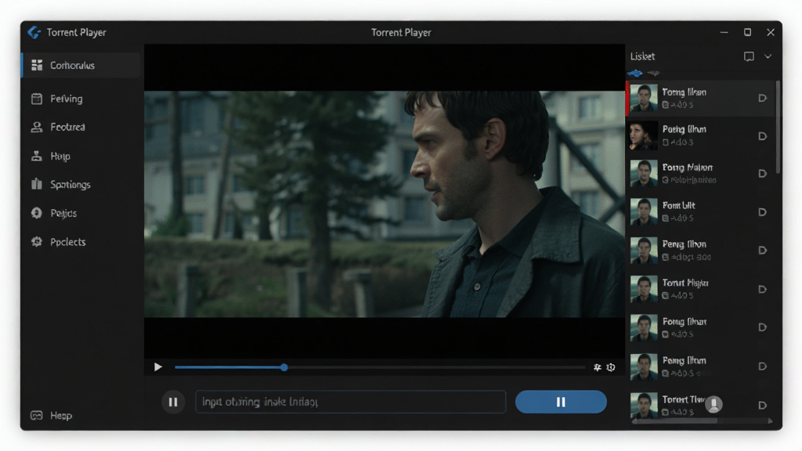Click the Ppclects gear icon
Screen dimensions: 802x451
(x=36, y=242)
